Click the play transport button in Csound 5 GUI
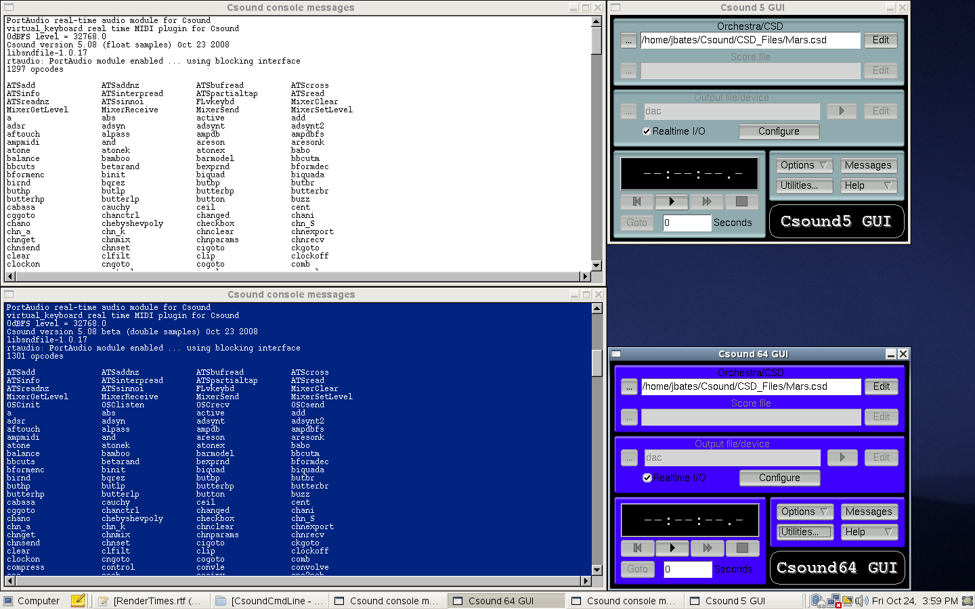 pos(672,201)
